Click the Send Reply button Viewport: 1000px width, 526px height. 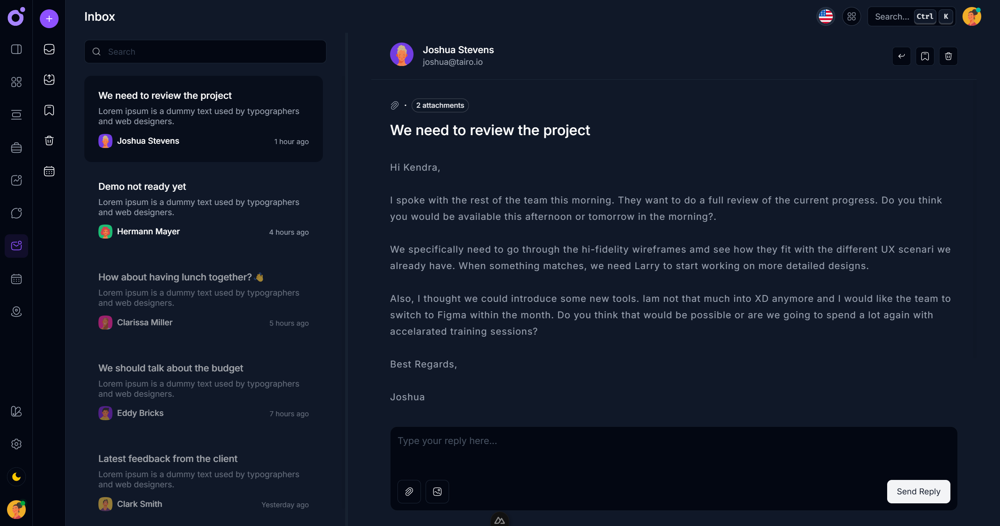[918, 492]
